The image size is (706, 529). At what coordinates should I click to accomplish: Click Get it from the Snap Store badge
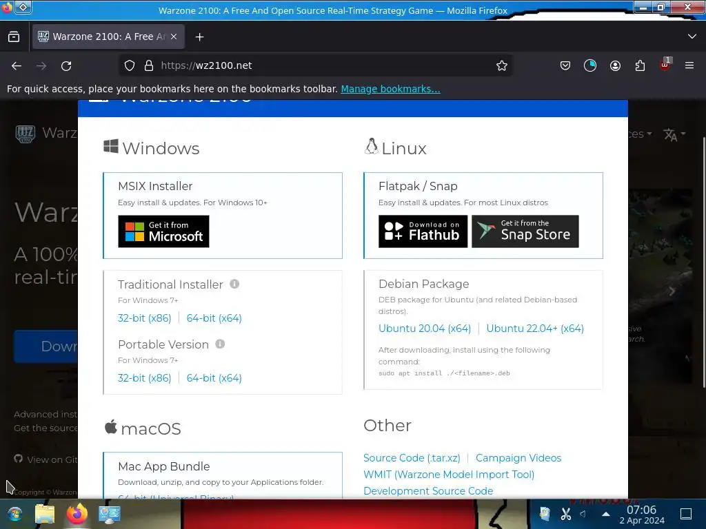[525, 231]
